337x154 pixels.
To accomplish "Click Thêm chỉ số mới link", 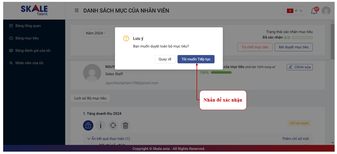I will tap(295, 139).
